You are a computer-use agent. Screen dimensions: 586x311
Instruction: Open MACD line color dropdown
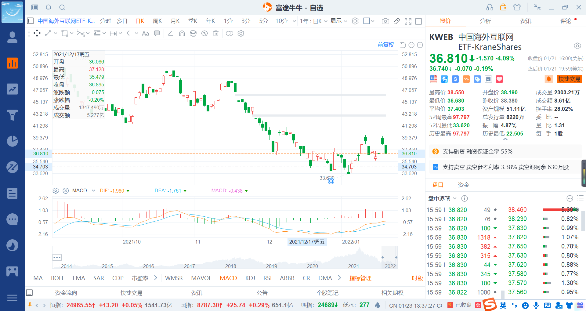[246, 191]
